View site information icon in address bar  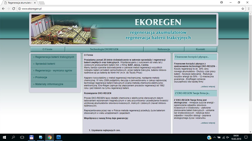19,9
